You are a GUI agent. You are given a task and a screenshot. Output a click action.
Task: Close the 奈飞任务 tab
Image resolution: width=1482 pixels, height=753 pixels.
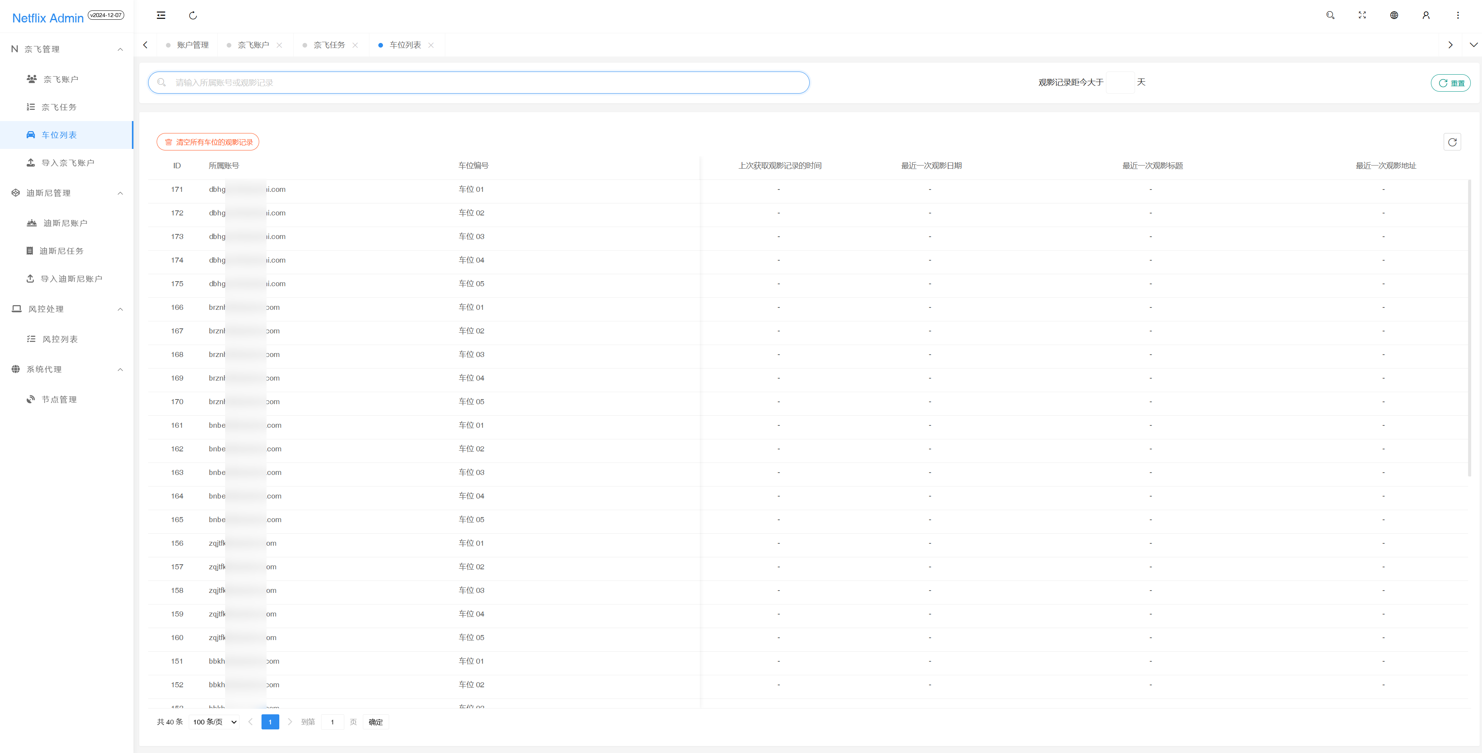tap(356, 45)
